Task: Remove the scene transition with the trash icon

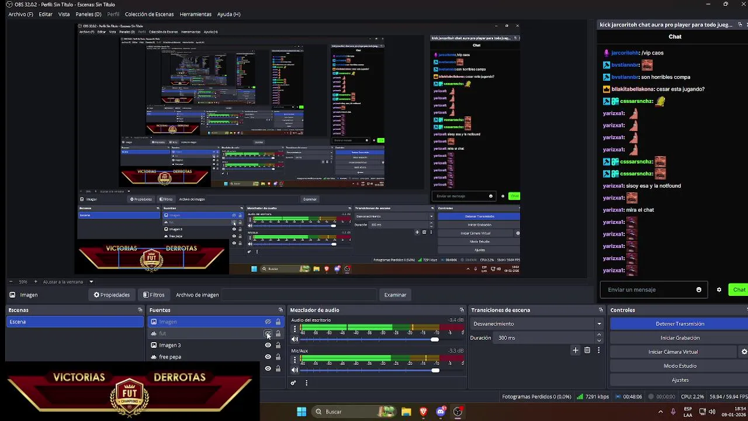Action: point(587,350)
